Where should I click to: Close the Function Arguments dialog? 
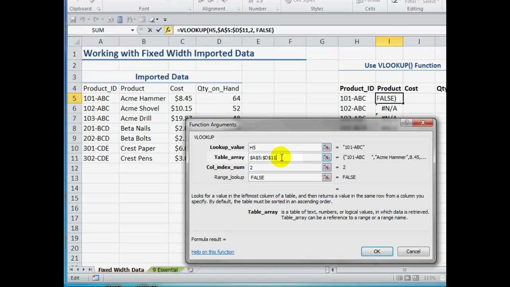point(423,123)
